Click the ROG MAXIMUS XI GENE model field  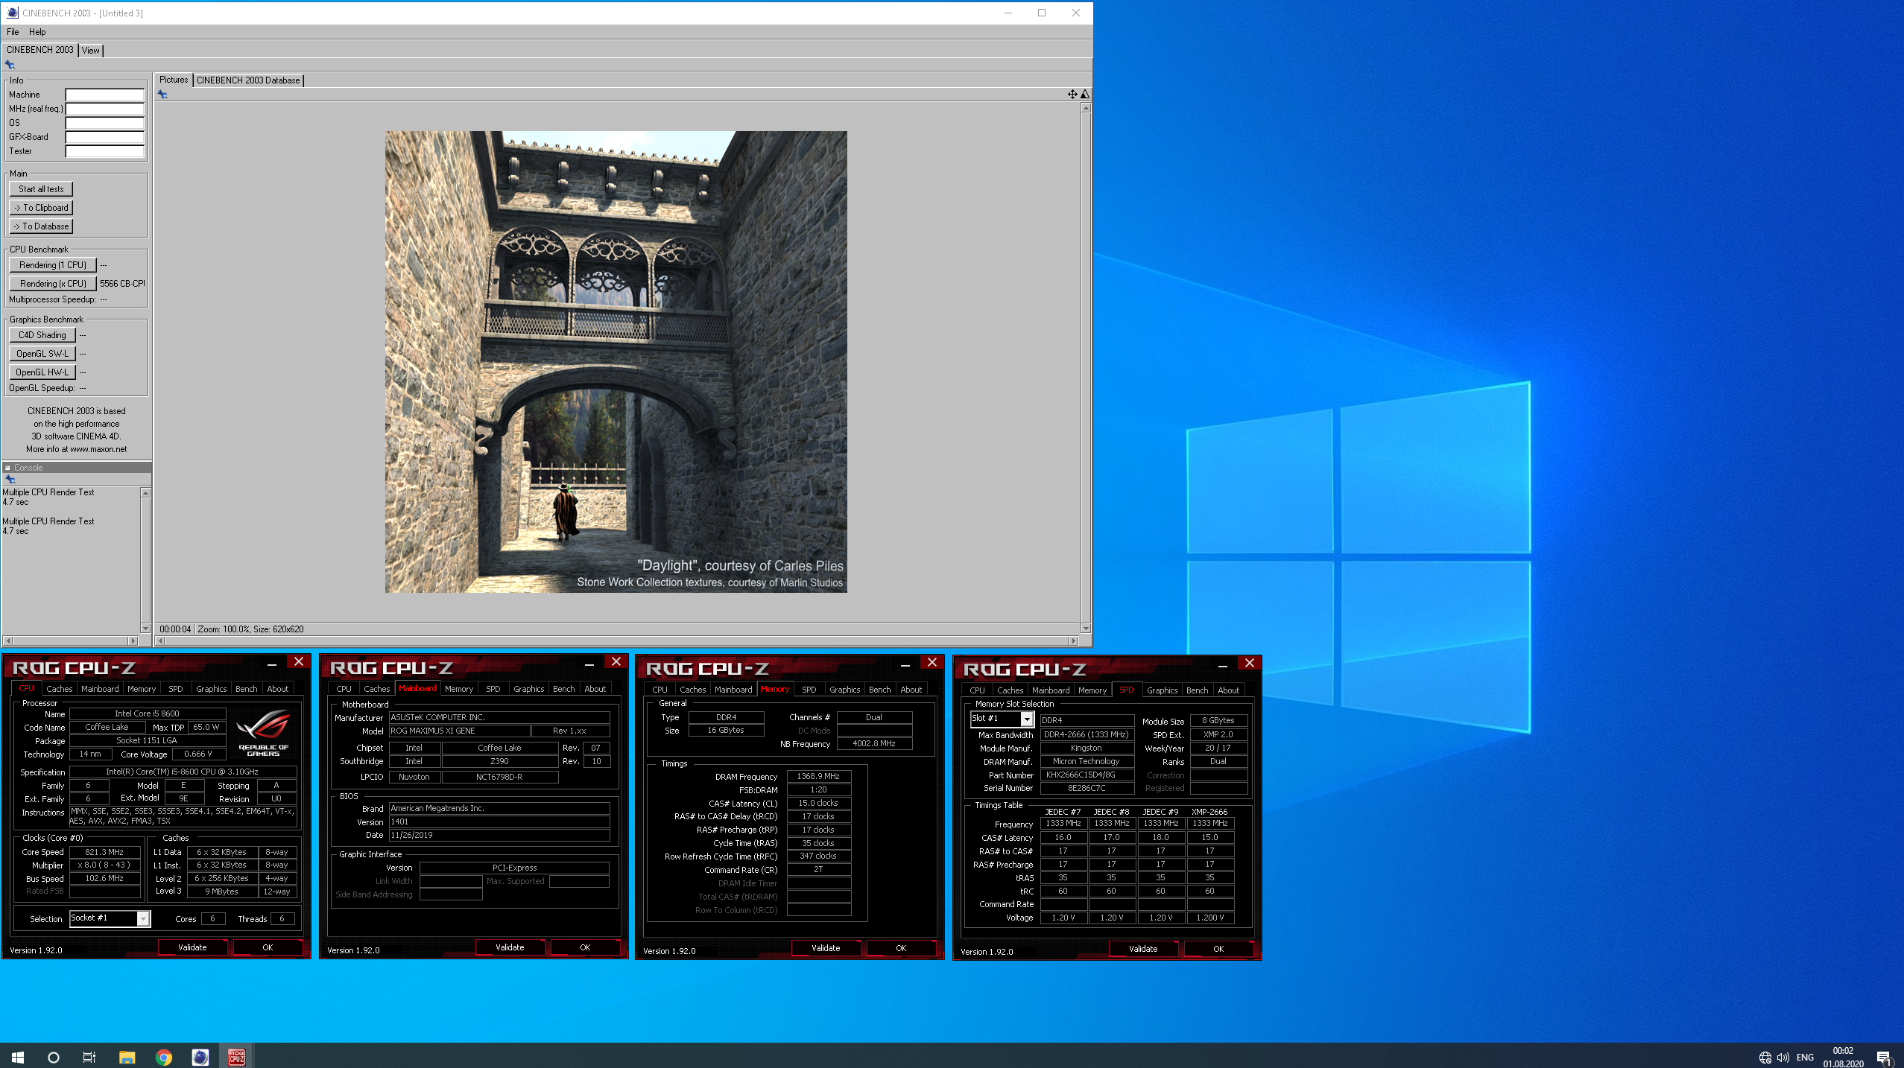click(460, 731)
